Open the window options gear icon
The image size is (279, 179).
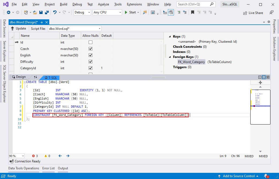point(269,22)
